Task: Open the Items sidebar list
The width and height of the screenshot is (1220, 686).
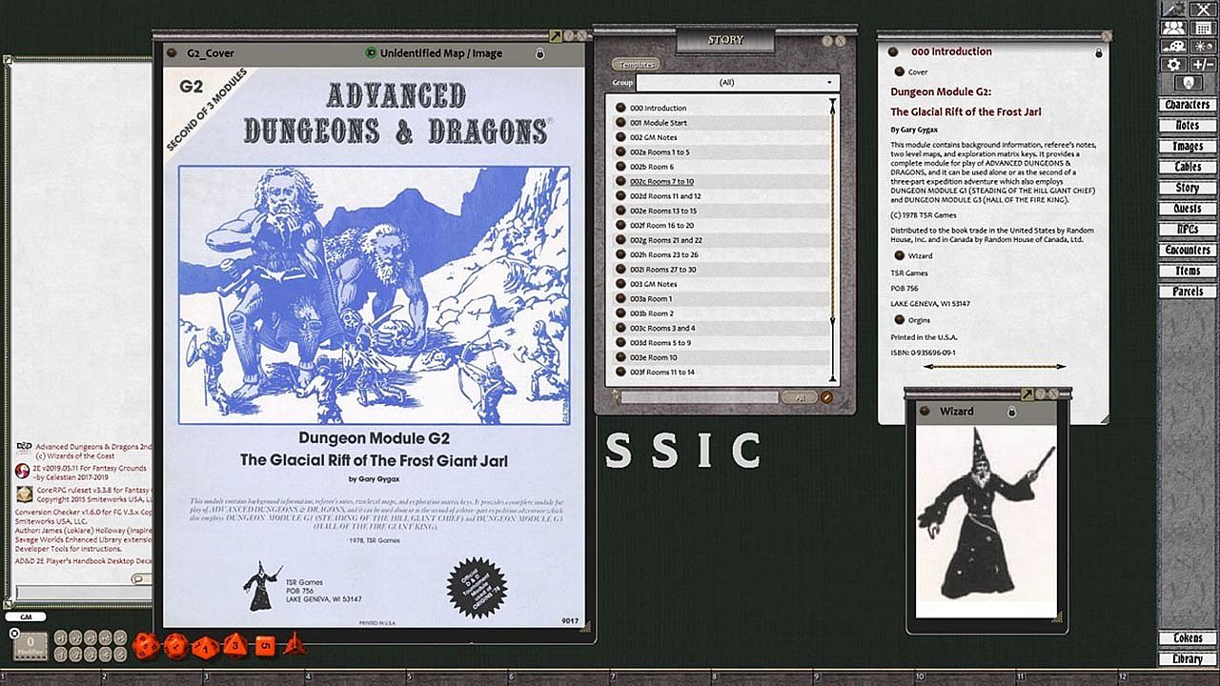Action: click(x=1187, y=272)
